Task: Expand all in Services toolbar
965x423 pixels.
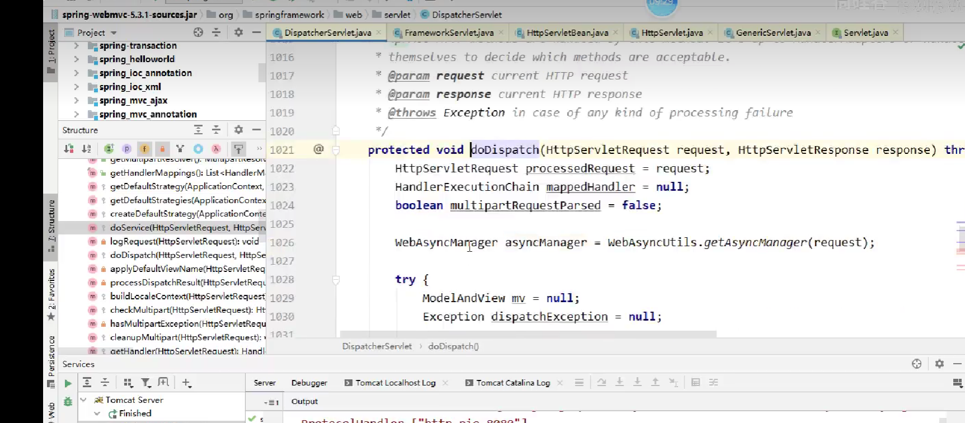Action: point(87,383)
